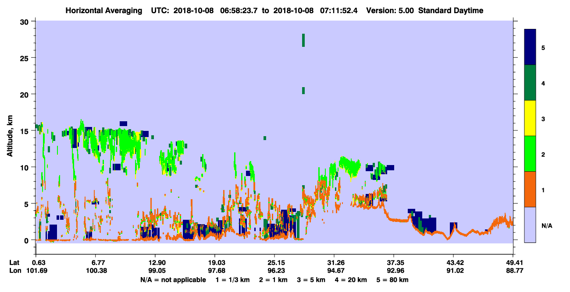Click the lavender N/A colorbar segment
The width and height of the screenshot is (570, 292).
530,225
